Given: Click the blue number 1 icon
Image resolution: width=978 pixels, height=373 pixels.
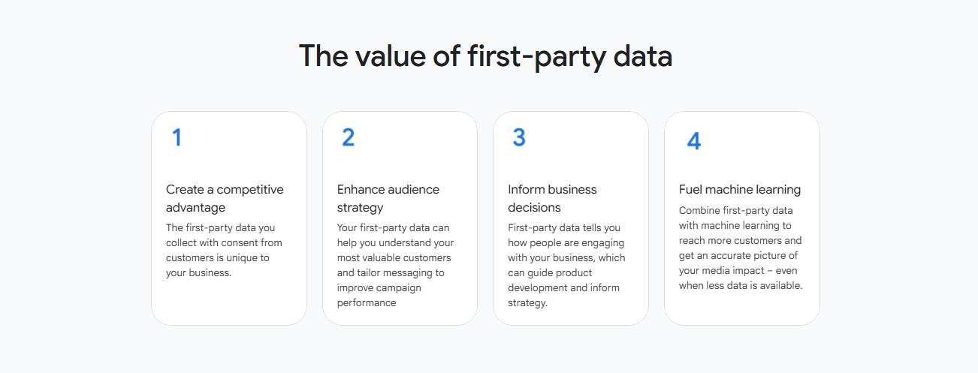Looking at the screenshot, I should tap(177, 138).
